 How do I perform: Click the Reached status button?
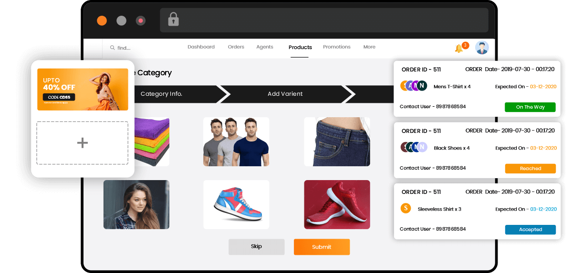click(x=530, y=168)
